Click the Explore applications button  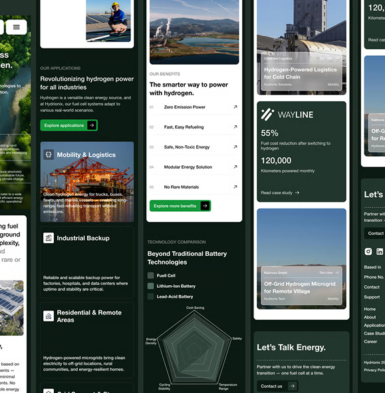[x=68, y=125]
